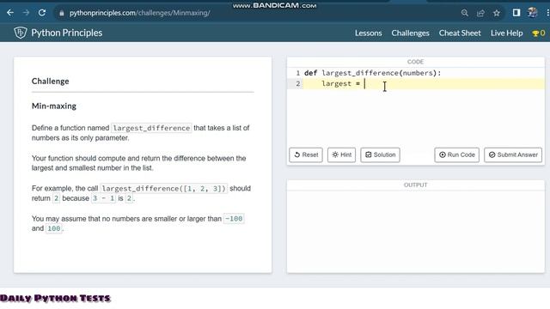This screenshot has height=309, width=550.
Task: Open the Cheat Sheet page
Action: tap(460, 33)
